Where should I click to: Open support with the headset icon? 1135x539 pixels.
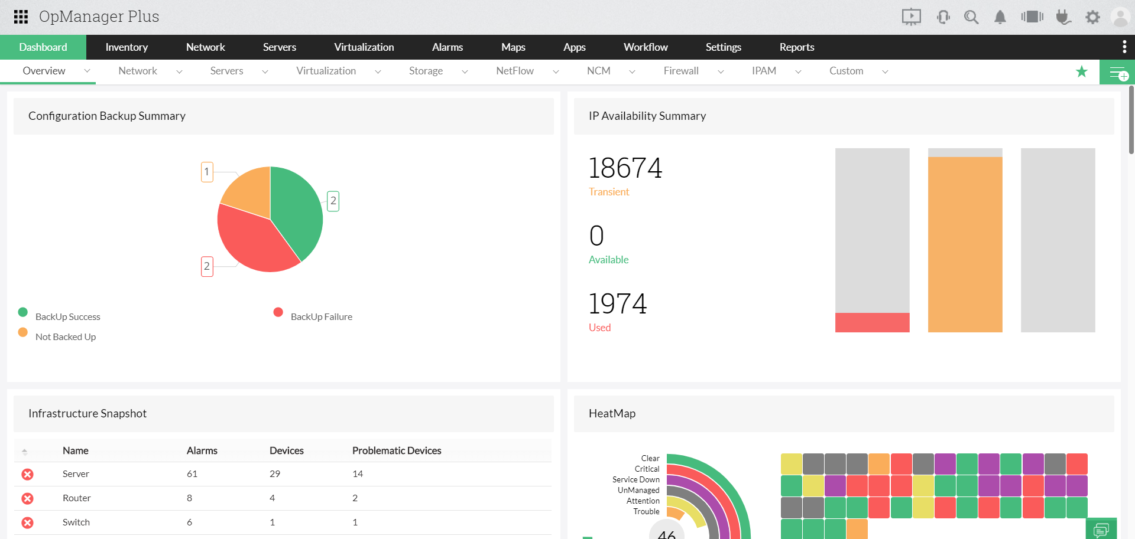943,17
